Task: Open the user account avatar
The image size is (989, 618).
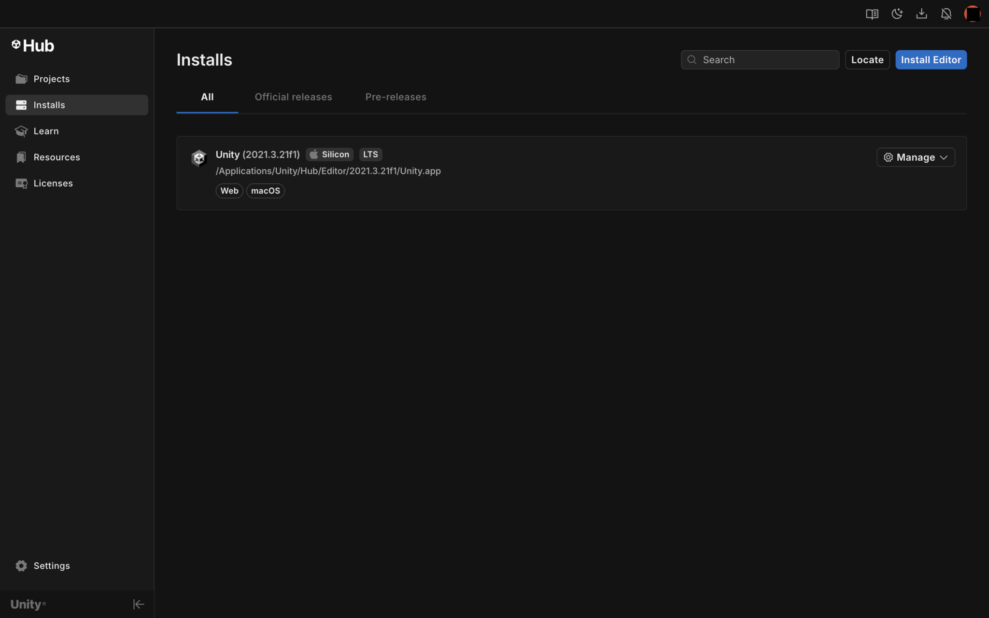Action: [x=972, y=14]
